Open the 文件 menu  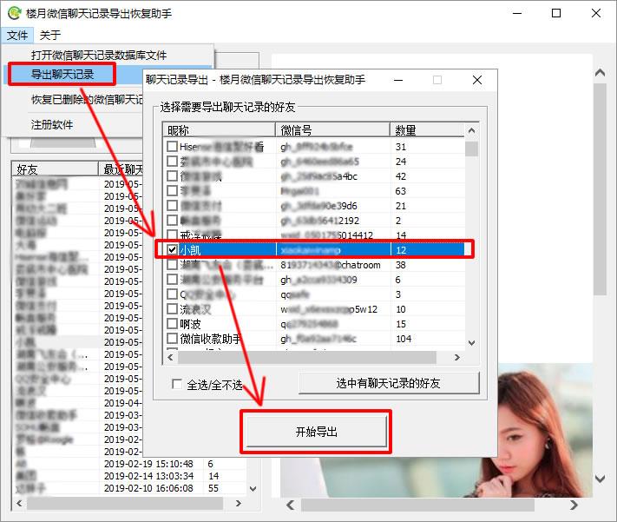[17, 35]
